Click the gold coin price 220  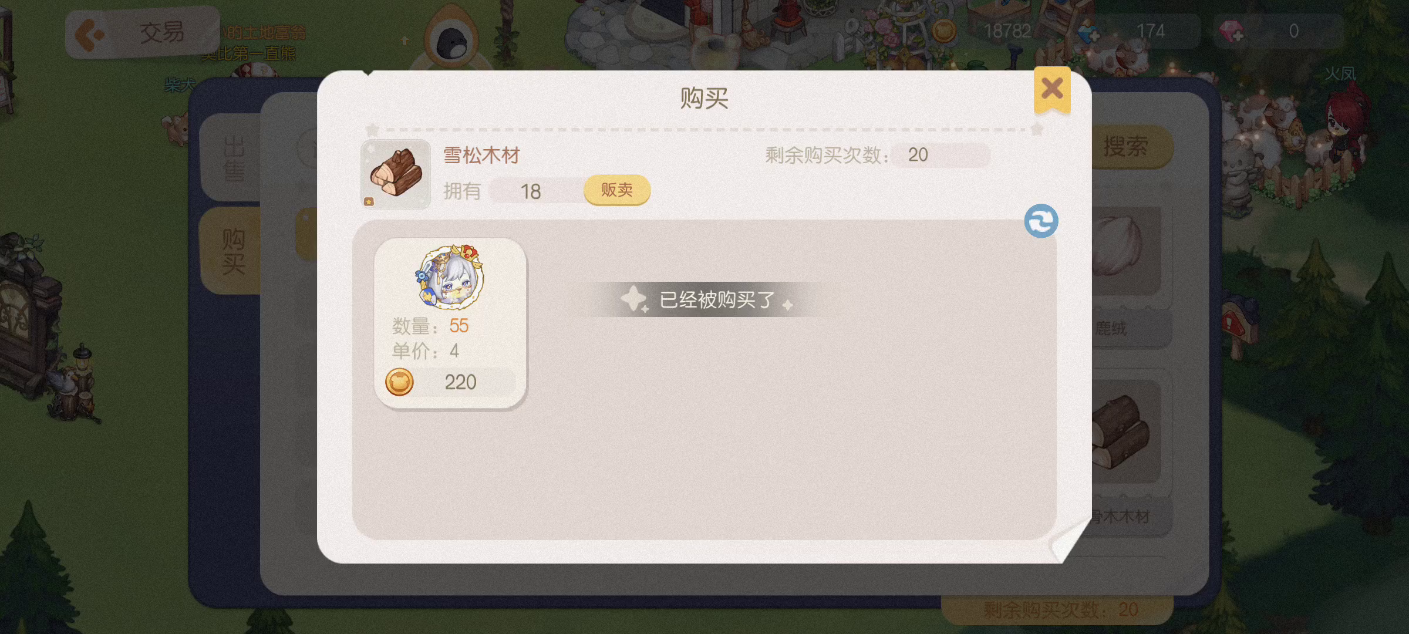450,382
